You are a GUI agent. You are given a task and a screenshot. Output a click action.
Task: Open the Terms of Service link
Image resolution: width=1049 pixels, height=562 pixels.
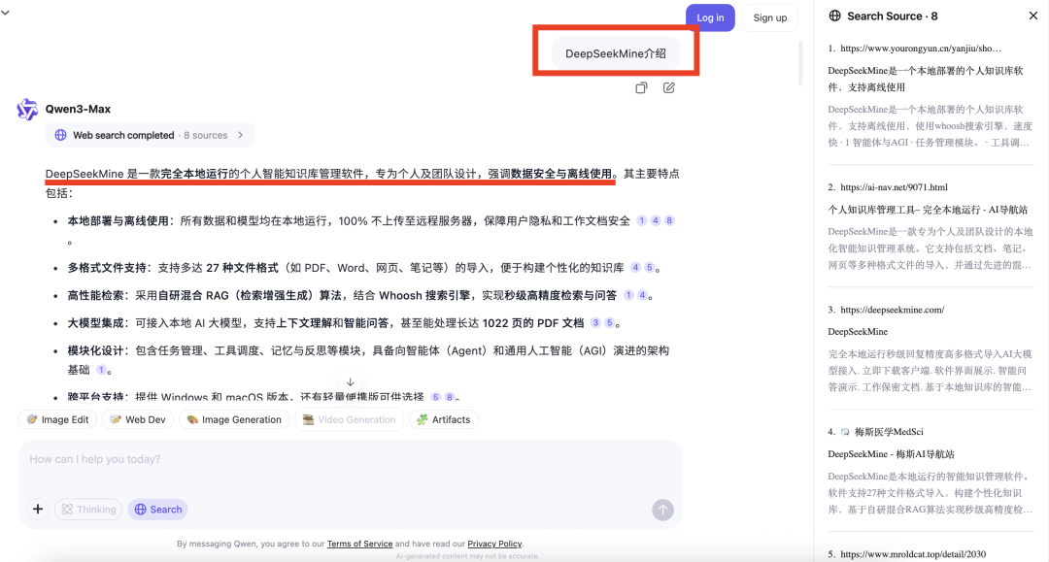[360, 544]
